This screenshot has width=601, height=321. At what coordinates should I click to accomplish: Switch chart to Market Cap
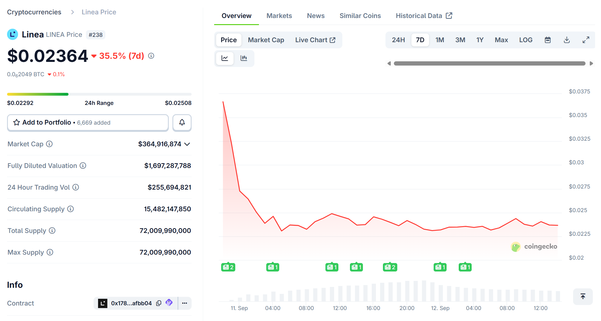(266, 40)
